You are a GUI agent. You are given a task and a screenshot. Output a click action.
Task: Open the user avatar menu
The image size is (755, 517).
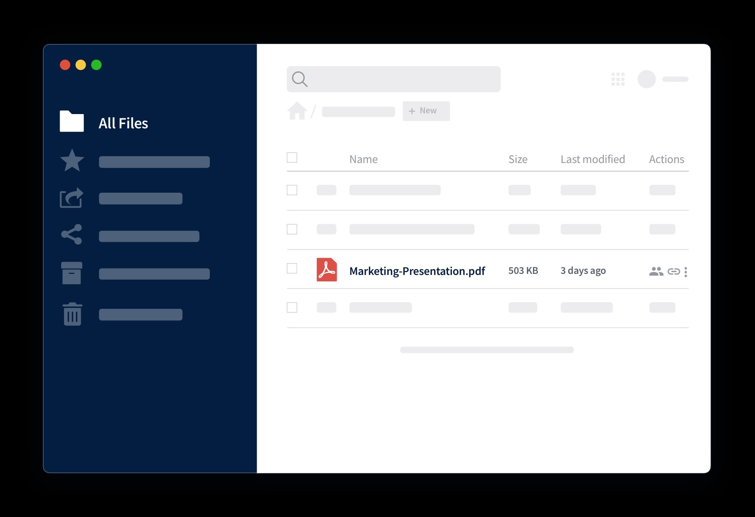(647, 79)
